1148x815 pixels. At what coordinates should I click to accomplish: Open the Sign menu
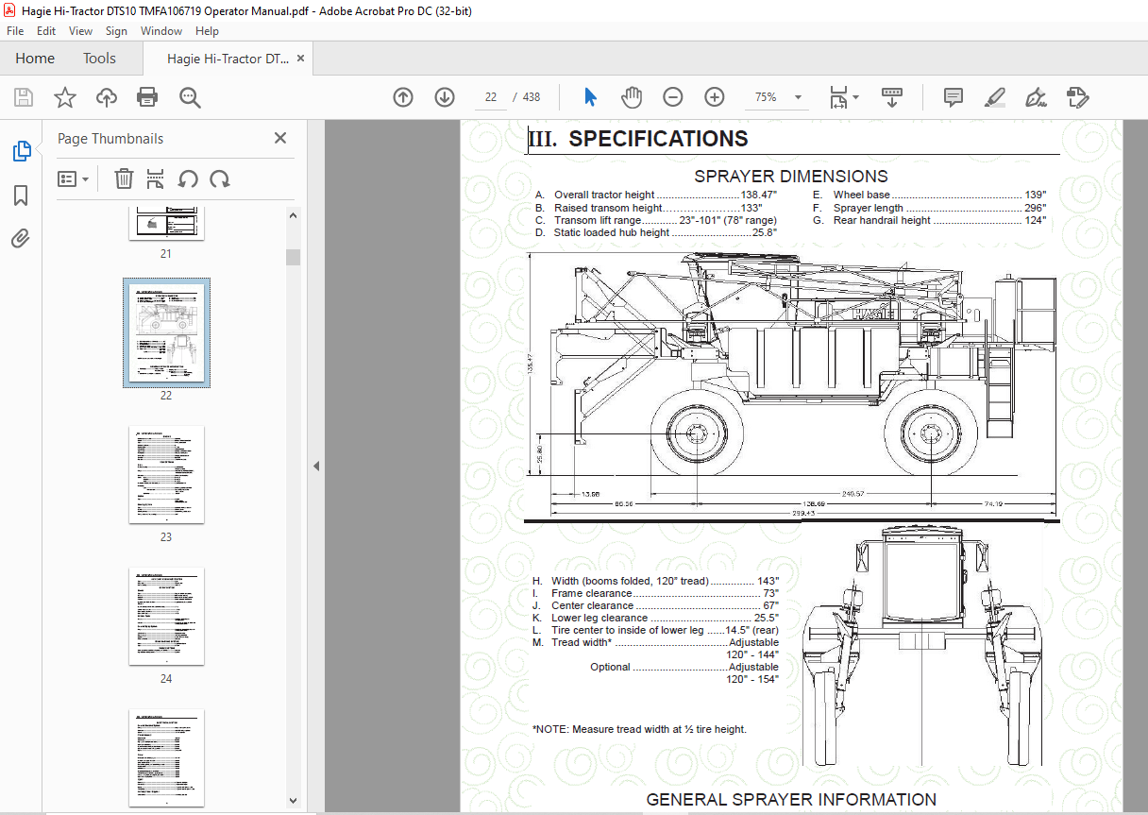(x=116, y=31)
